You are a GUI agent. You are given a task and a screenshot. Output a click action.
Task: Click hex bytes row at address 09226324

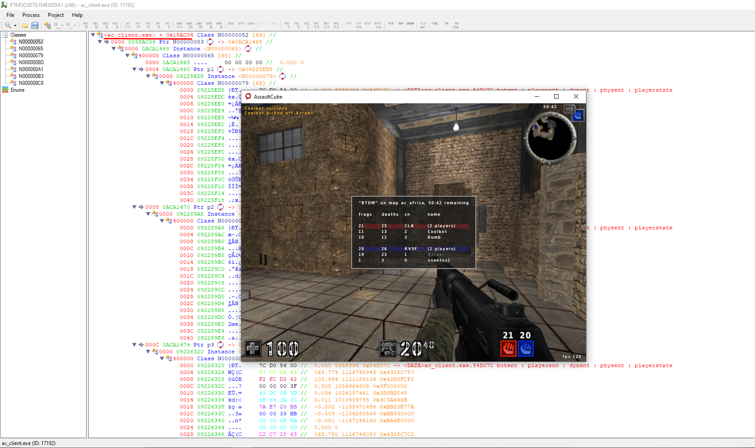tap(278, 372)
